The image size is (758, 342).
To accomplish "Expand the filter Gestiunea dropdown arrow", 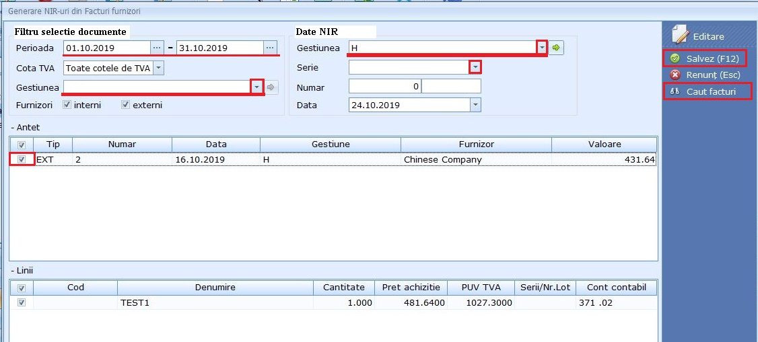I will click(256, 87).
